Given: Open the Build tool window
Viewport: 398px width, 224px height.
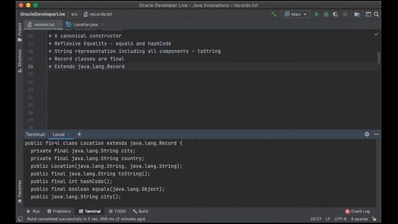Looking at the screenshot, I should 141,212.
